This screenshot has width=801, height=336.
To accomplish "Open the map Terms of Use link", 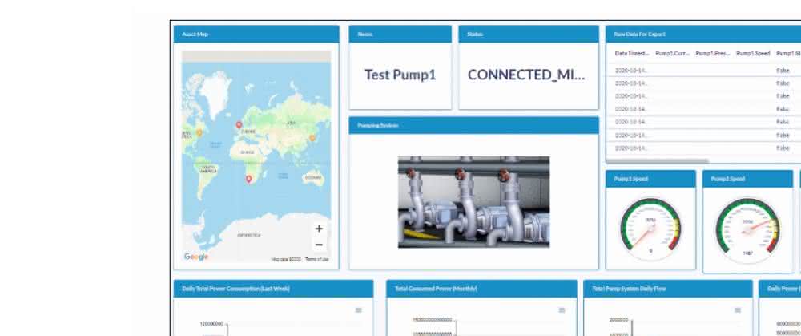I will pyautogui.click(x=316, y=260).
